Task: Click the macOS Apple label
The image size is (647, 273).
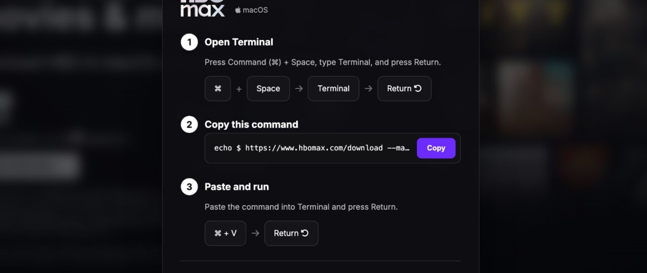Action: click(251, 10)
